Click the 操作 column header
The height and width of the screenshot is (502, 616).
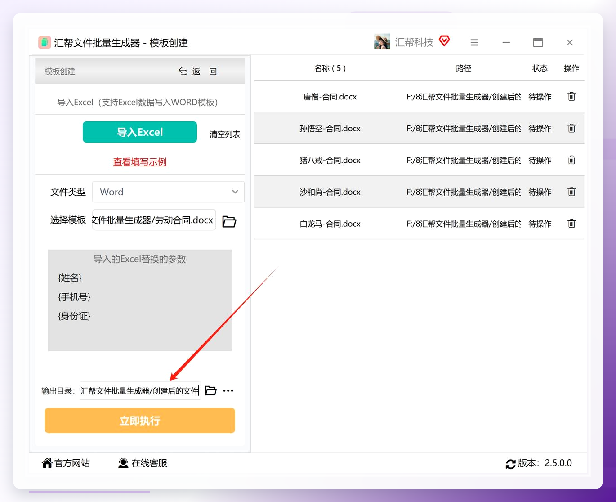click(571, 68)
